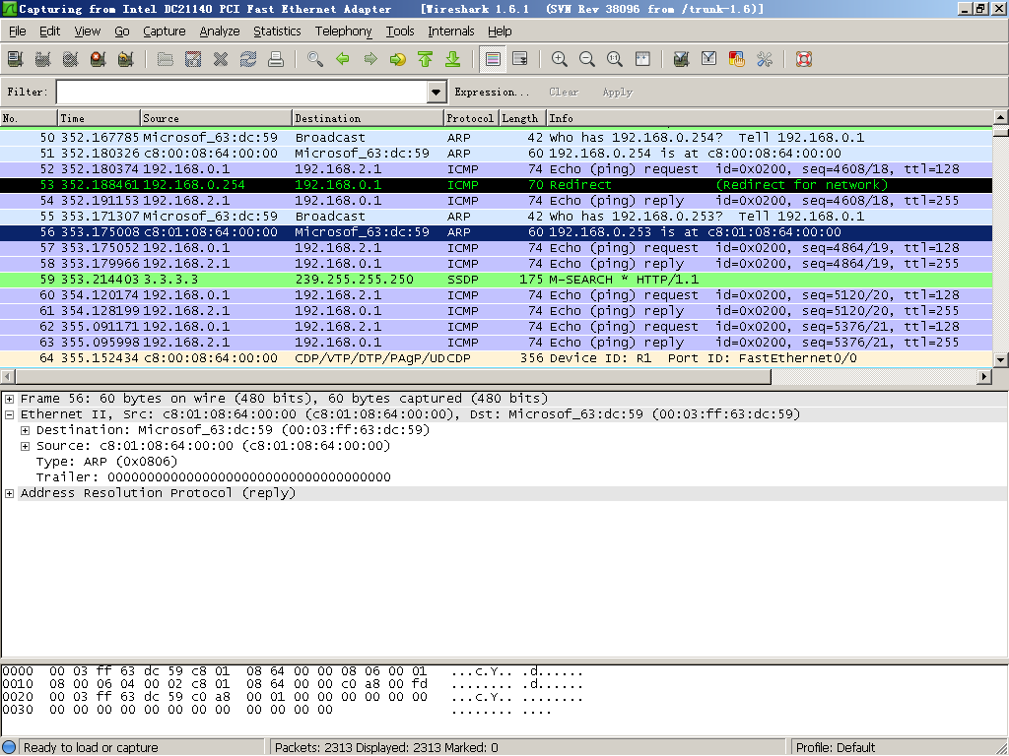Image resolution: width=1009 pixels, height=756 pixels.
Task: Select packet 53 ICMP Redirect row
Action: (x=497, y=185)
